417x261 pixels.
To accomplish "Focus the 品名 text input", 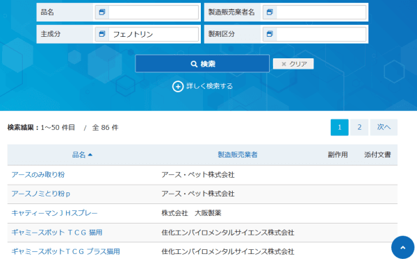I will (x=153, y=12).
